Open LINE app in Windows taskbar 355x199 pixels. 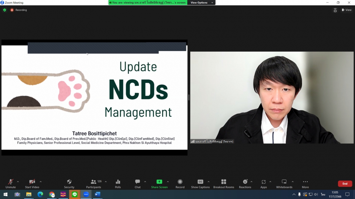(x=75, y=194)
